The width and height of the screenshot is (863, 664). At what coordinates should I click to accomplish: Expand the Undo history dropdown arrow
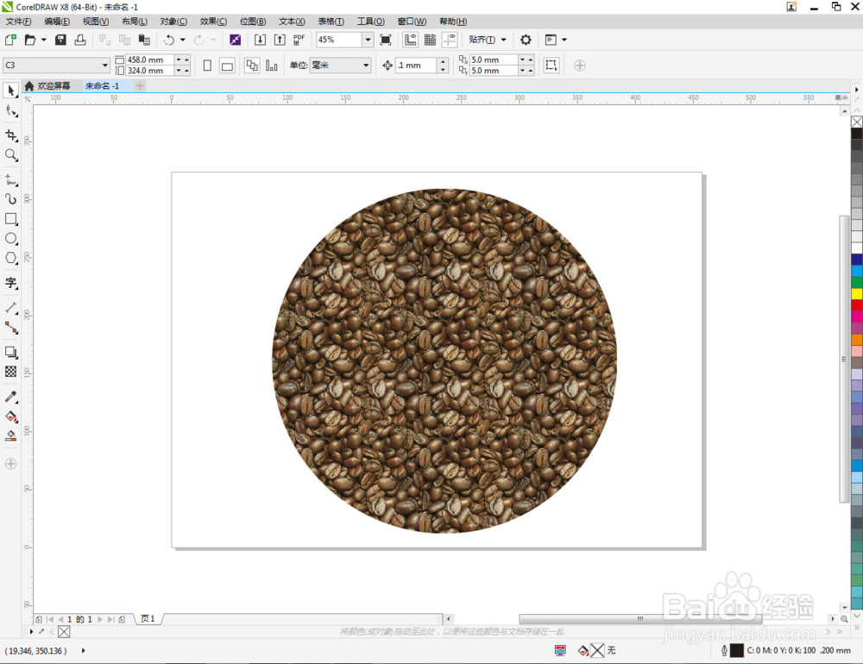[x=183, y=40]
